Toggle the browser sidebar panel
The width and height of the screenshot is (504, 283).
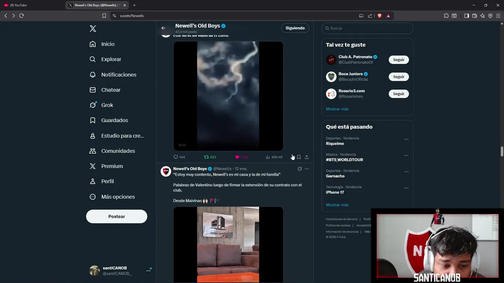(x=467, y=16)
